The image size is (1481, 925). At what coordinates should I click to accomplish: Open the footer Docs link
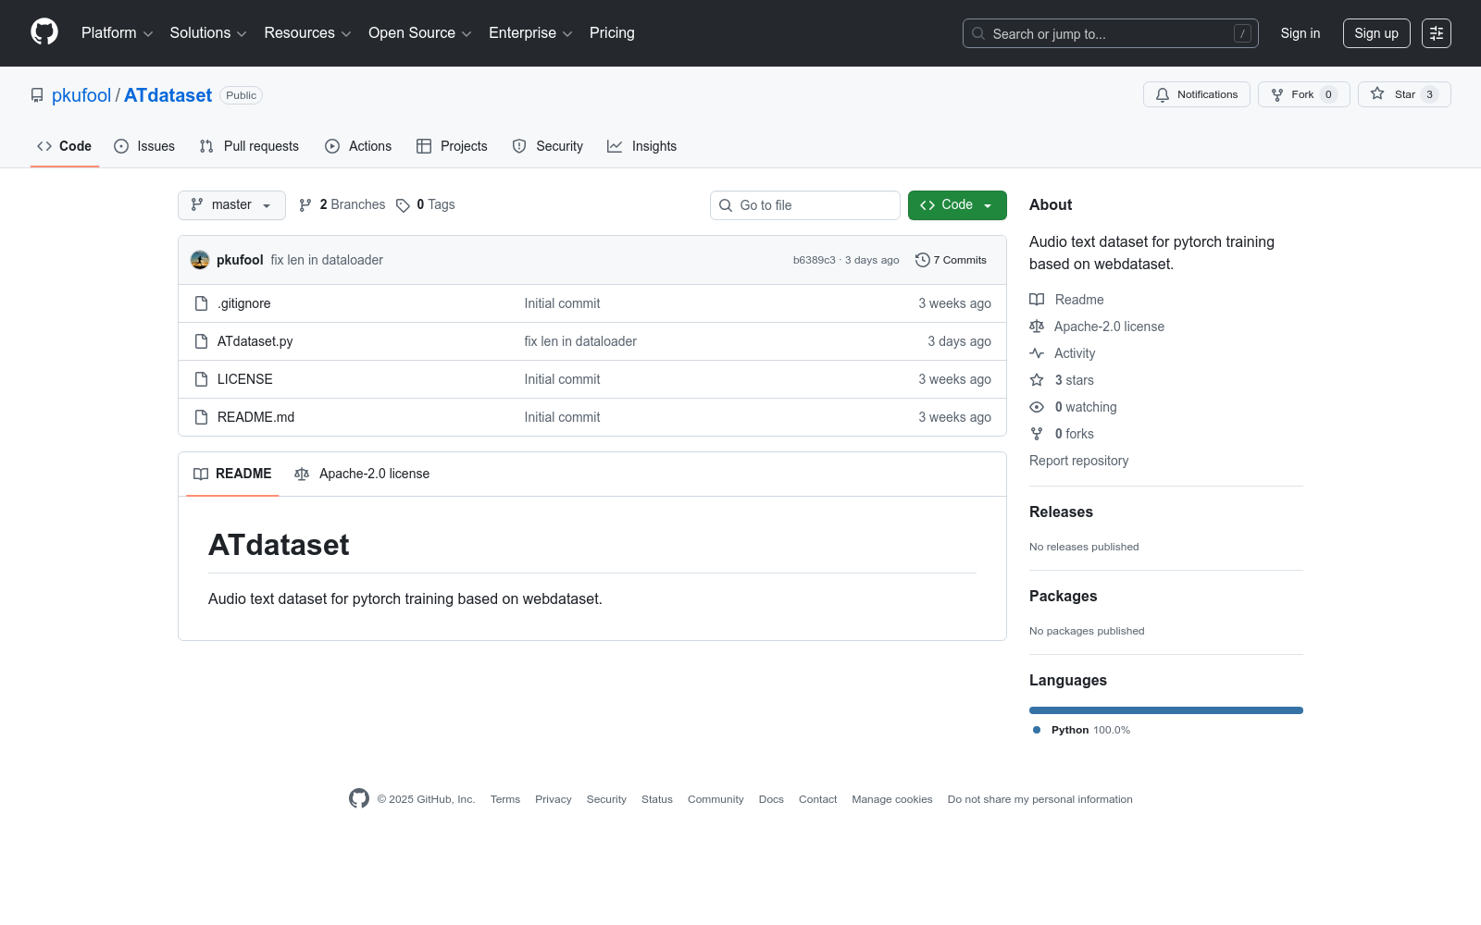tap(771, 799)
